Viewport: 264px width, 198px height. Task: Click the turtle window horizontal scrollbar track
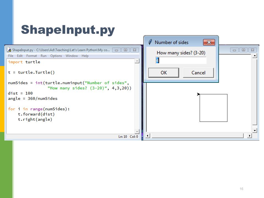(x=198, y=136)
